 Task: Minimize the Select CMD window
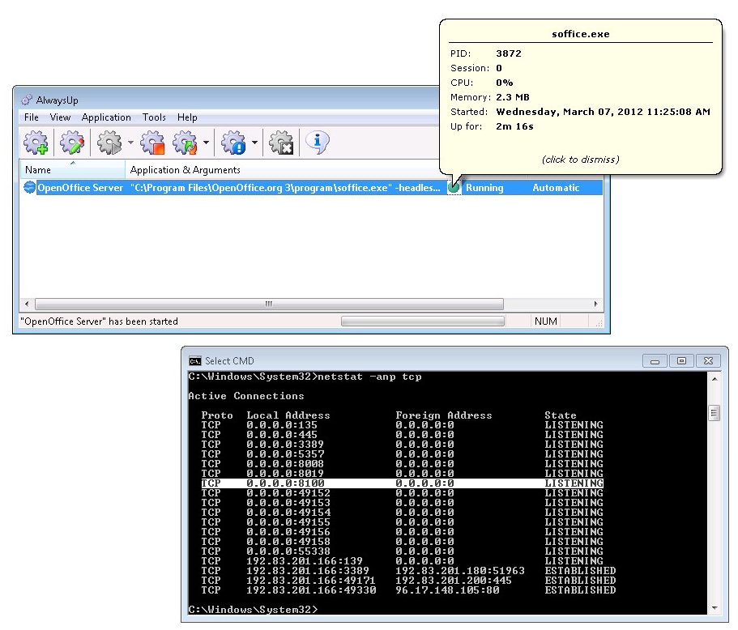coord(655,361)
